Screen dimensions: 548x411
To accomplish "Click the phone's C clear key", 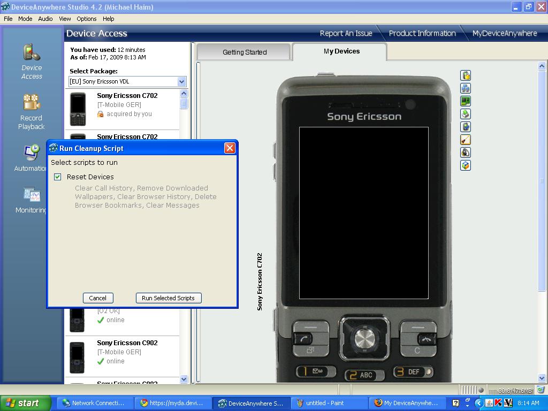I will click(417, 351).
